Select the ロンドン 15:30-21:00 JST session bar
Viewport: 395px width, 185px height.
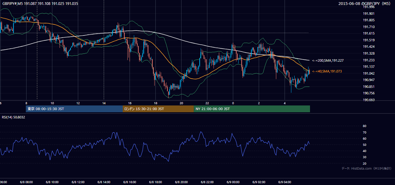click(158, 109)
